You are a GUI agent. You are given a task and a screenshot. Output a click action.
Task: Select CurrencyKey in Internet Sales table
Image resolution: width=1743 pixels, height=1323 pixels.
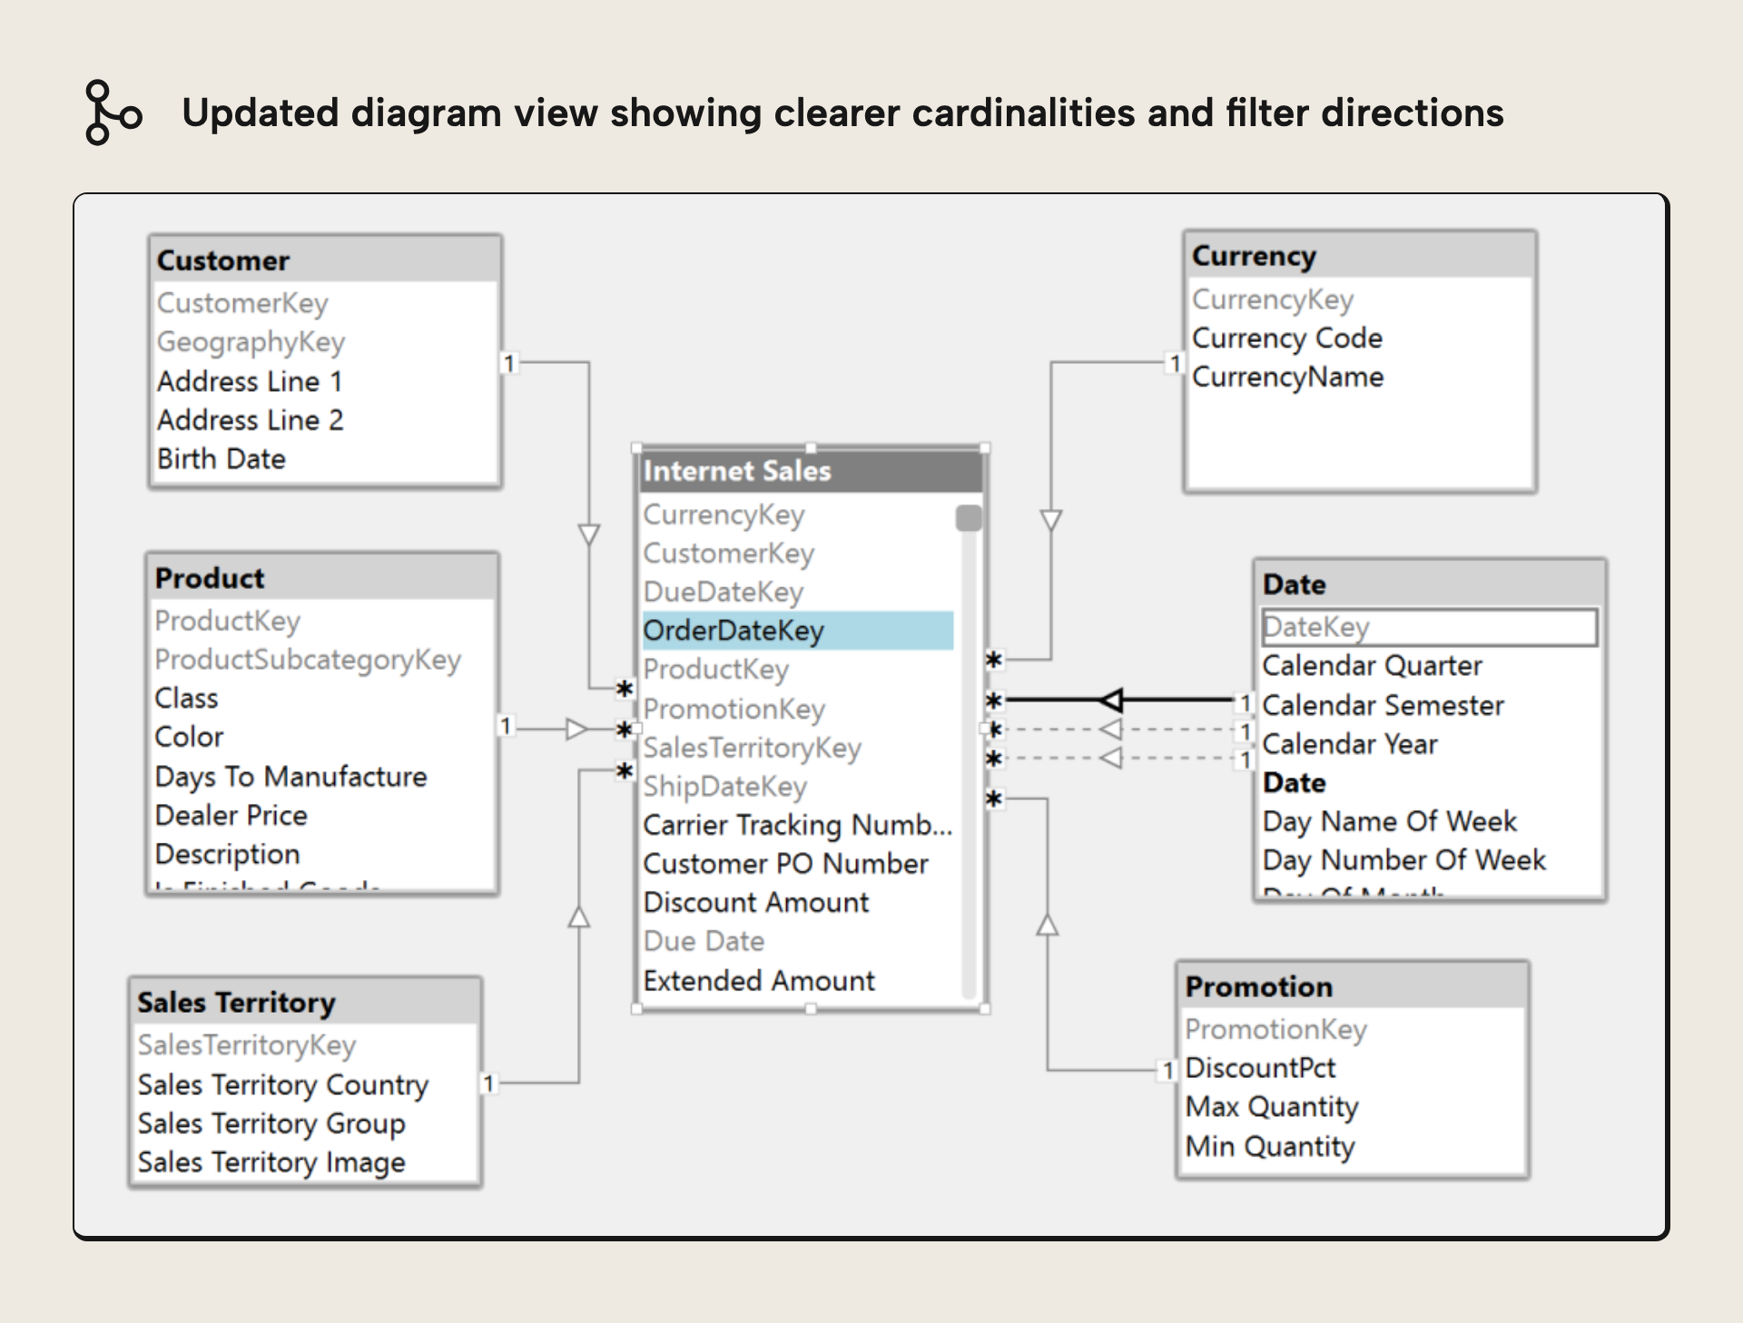(724, 514)
